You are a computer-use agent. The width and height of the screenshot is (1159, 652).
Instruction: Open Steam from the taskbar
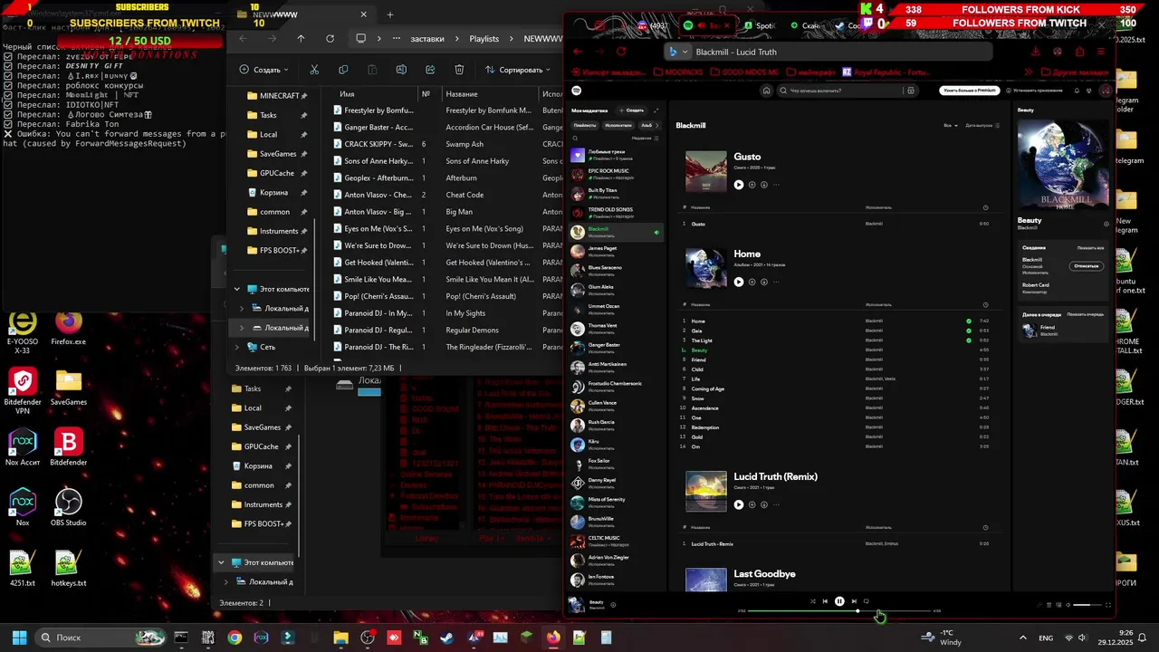coord(446,638)
